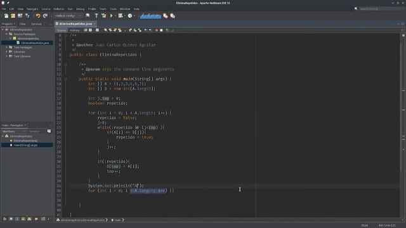Click the Profile Project toolbar icon

(x=129, y=16)
